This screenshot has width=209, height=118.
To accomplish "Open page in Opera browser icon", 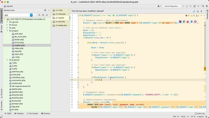I will (195, 22).
